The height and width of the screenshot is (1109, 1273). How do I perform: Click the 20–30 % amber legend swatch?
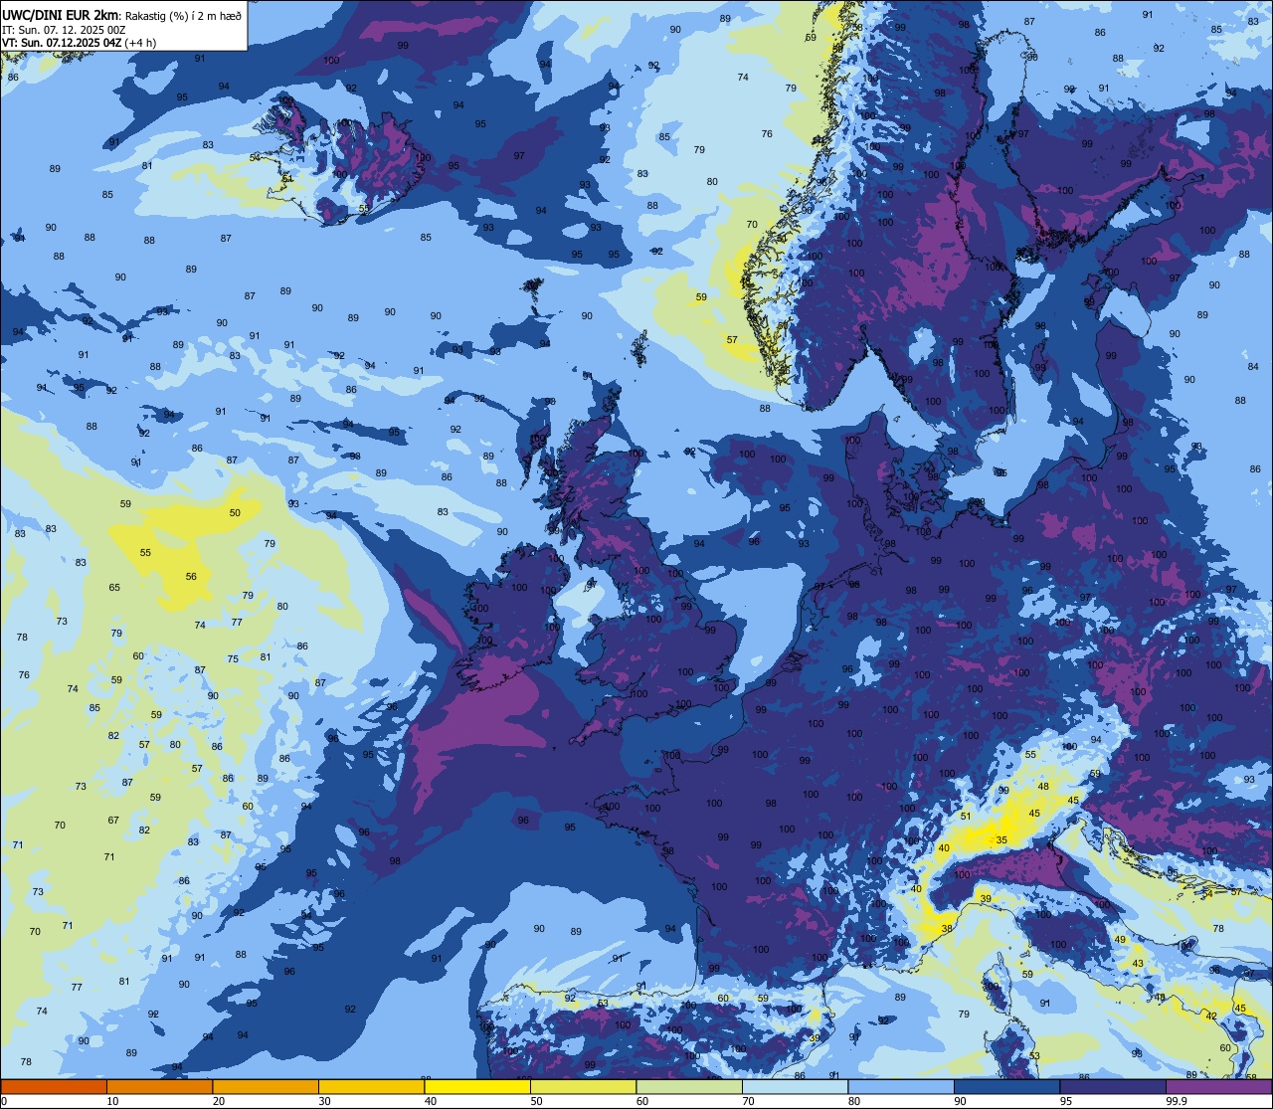(x=266, y=1086)
